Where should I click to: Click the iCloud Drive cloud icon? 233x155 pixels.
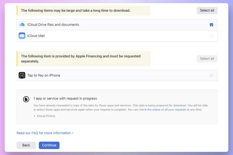pos(22,25)
